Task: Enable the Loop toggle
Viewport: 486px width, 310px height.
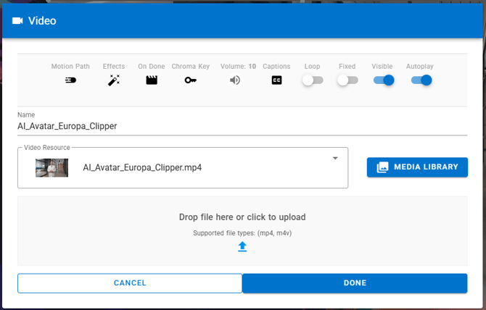Action: pyautogui.click(x=312, y=80)
